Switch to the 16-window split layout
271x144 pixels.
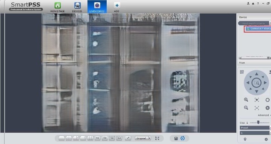pos(98,138)
